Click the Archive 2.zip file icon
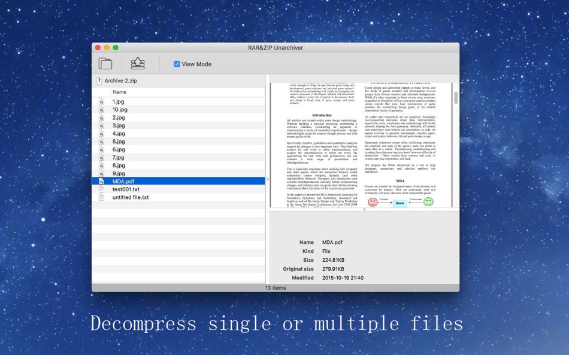This screenshot has height=355, width=569. (x=99, y=81)
